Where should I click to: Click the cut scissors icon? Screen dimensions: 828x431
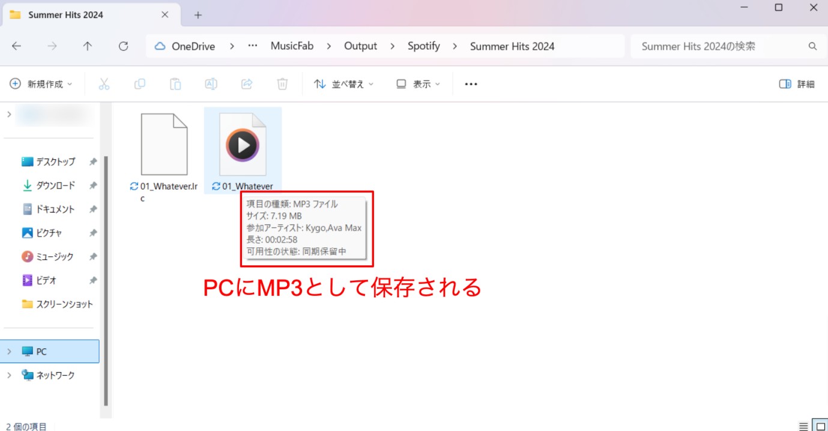tap(104, 84)
